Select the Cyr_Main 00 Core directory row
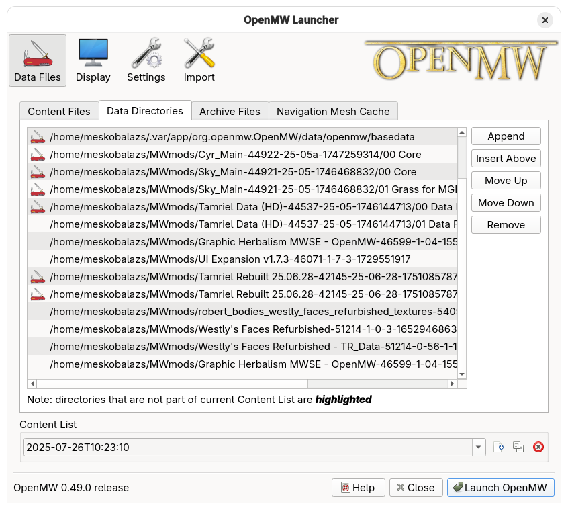Image resolution: width=568 pixels, height=510 pixels. click(x=235, y=155)
